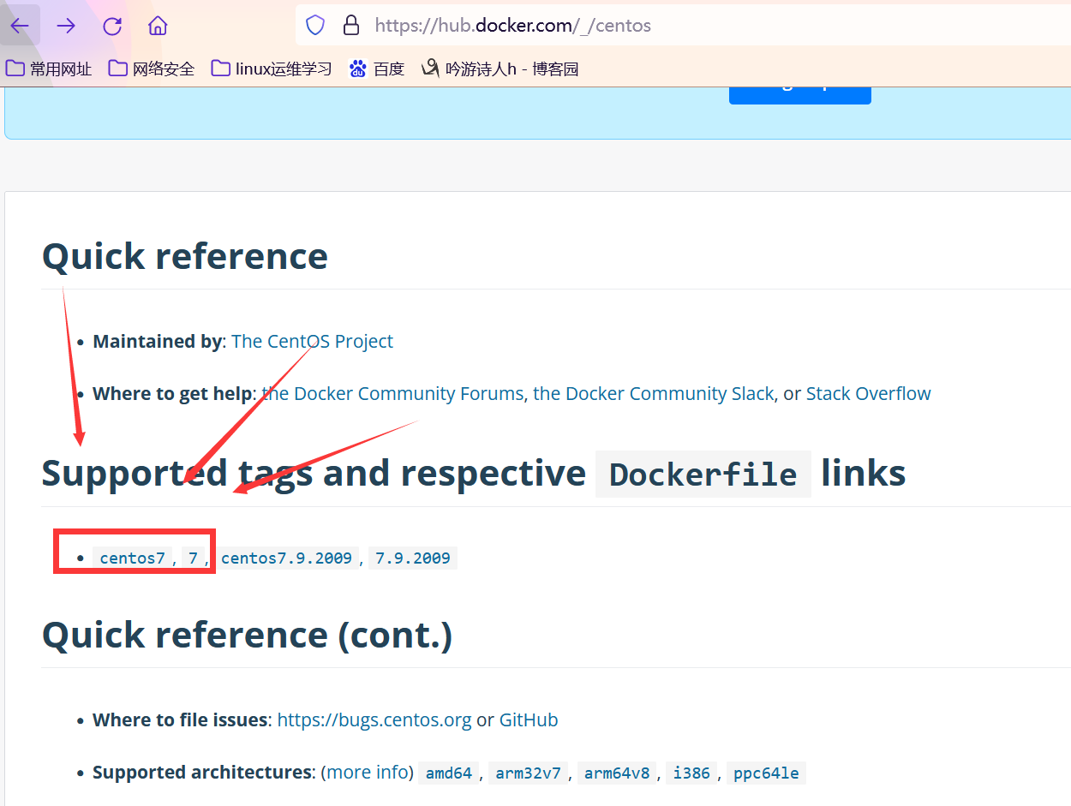Show tracking protection shield info
Viewport: 1071px width, 806px height.
click(x=315, y=26)
